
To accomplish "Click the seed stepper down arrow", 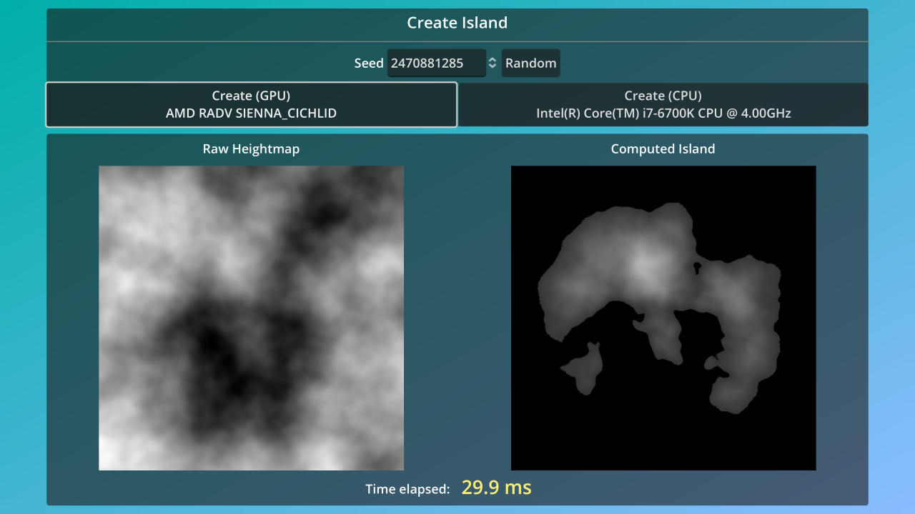I will [x=492, y=66].
